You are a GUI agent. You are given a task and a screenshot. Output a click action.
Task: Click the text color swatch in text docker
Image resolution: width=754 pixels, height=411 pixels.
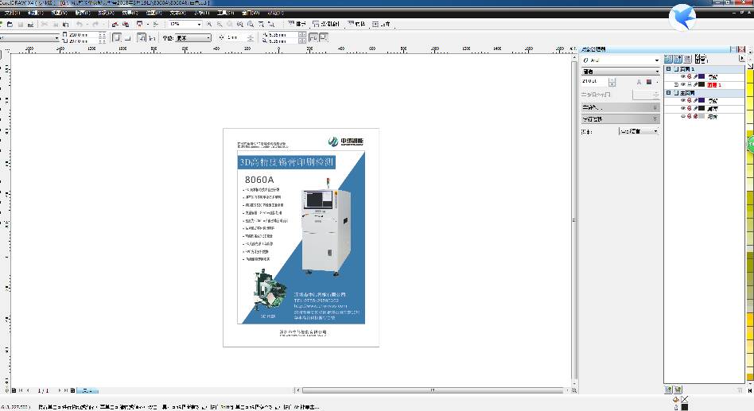(x=649, y=82)
